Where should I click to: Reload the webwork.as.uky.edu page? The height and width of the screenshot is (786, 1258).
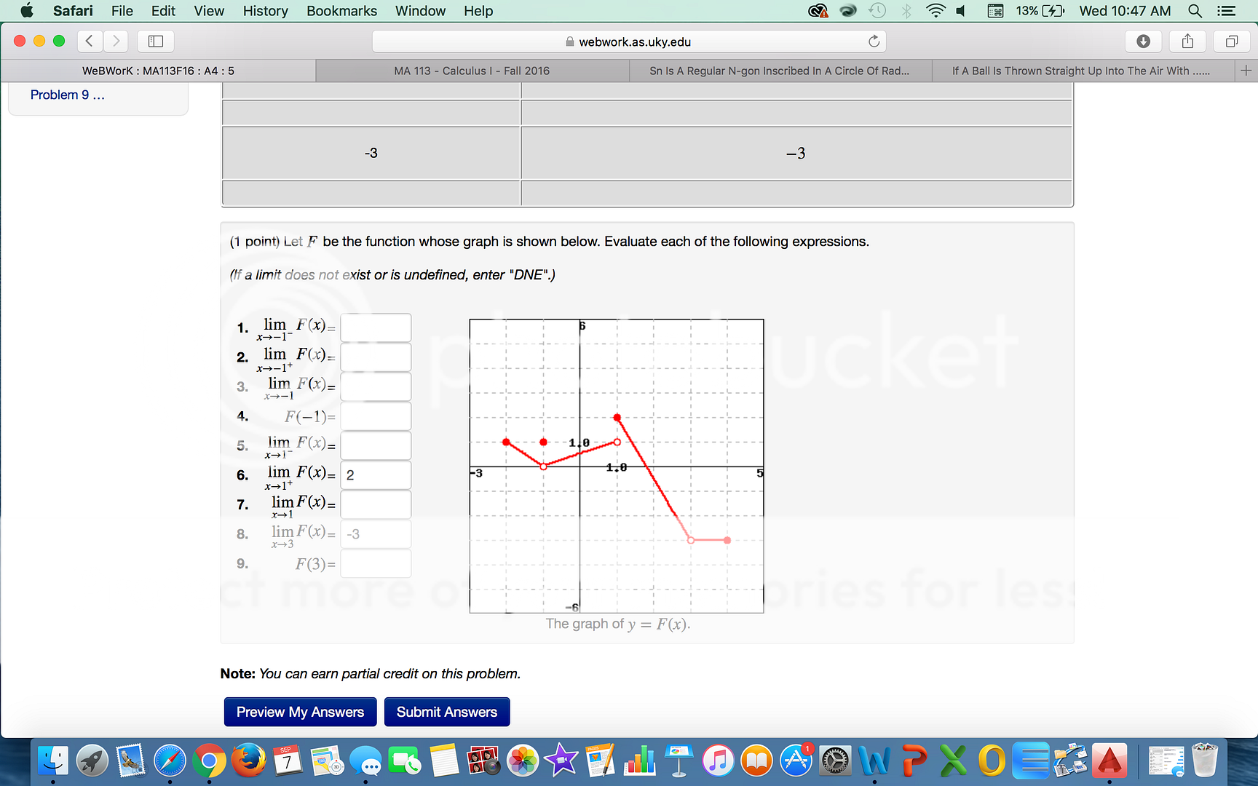pyautogui.click(x=874, y=41)
